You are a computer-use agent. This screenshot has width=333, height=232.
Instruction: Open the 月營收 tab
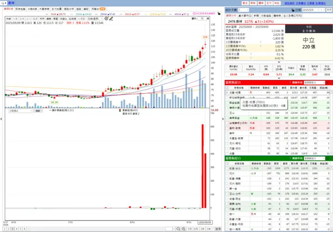point(98,9)
